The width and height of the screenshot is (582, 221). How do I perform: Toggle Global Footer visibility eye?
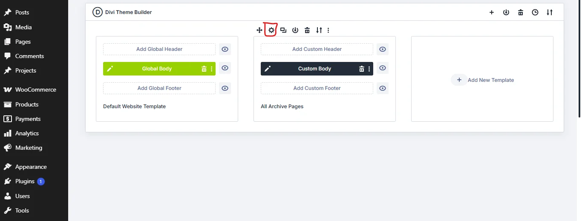(x=225, y=88)
